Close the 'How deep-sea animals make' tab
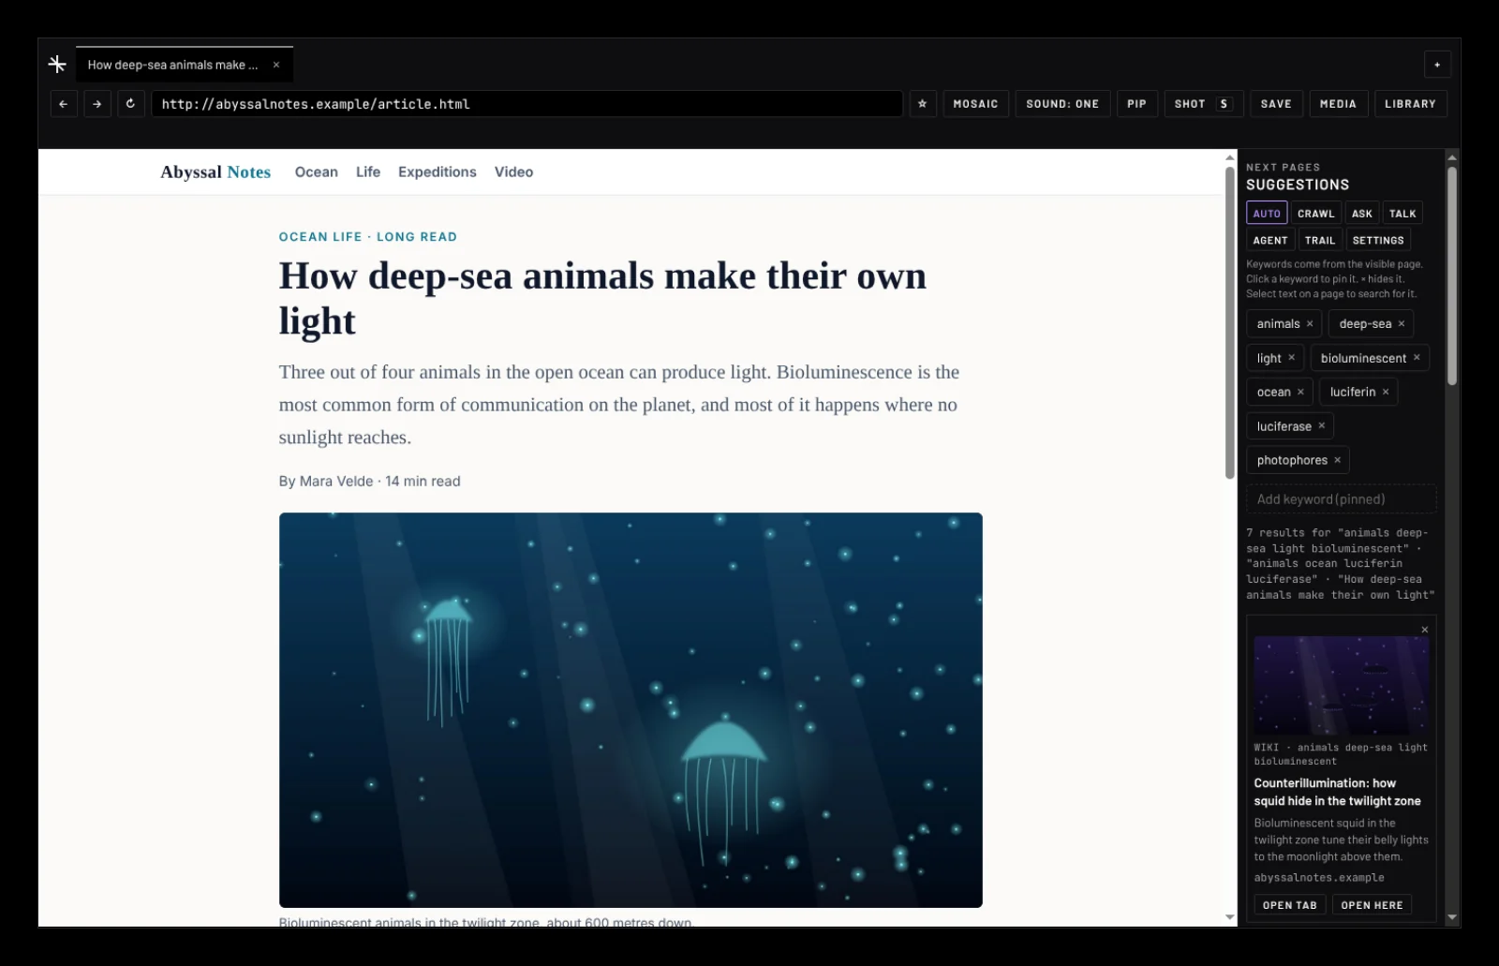 (x=276, y=65)
